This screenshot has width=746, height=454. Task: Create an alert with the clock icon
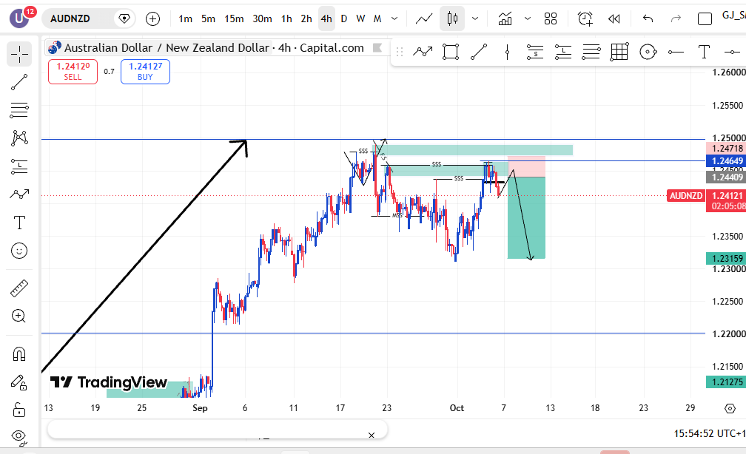pos(585,18)
